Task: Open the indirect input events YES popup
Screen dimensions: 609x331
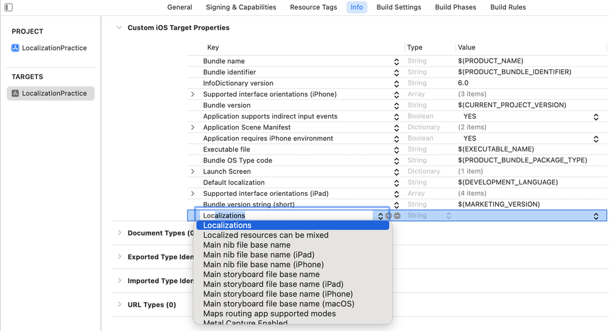Action: tap(596, 117)
